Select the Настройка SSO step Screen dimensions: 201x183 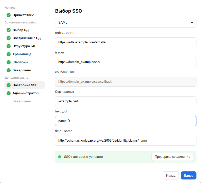(x=24, y=85)
